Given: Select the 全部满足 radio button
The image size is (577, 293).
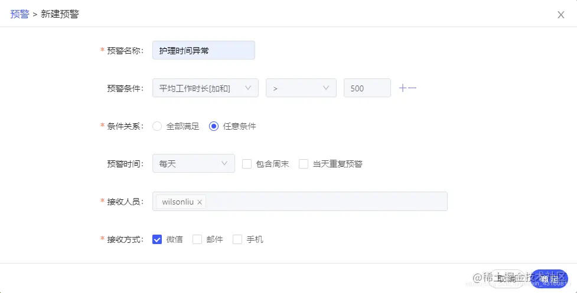Looking at the screenshot, I should 157,126.
